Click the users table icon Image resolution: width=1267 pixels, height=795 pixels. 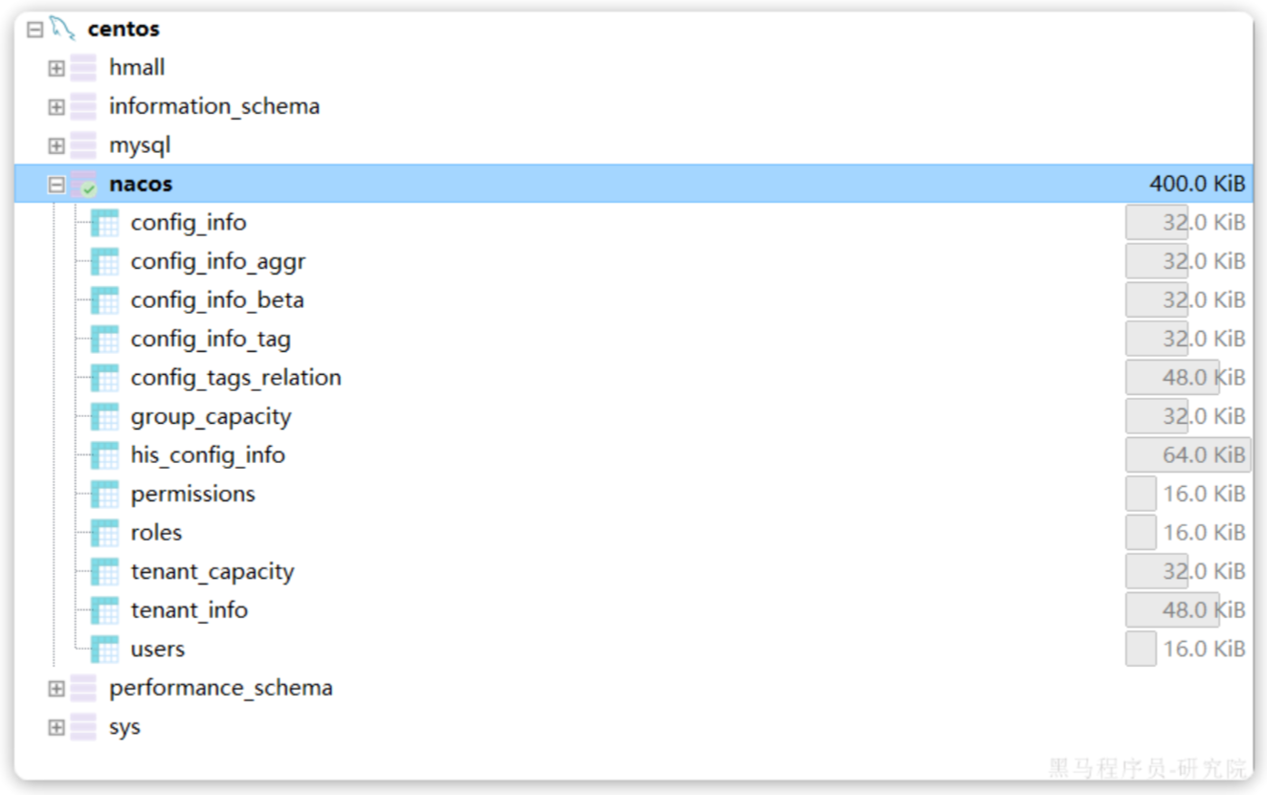(x=104, y=650)
